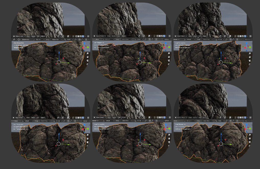The height and width of the screenshot is (169, 260).
Task: Open the View menu
Action: coord(109,36)
